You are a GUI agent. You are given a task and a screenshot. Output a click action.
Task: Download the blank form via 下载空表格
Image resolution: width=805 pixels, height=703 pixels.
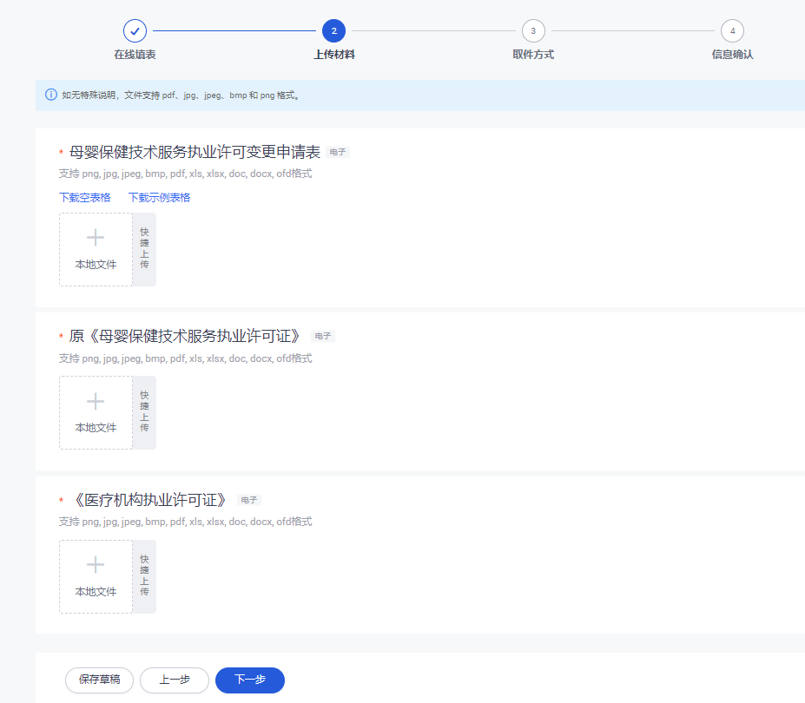point(85,198)
